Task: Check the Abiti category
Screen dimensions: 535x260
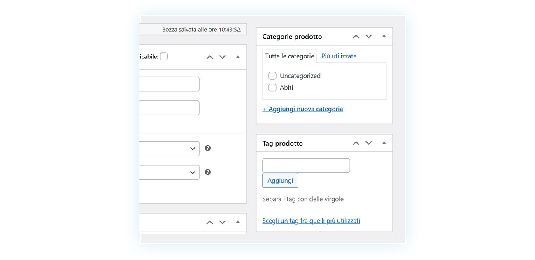Action: [272, 88]
